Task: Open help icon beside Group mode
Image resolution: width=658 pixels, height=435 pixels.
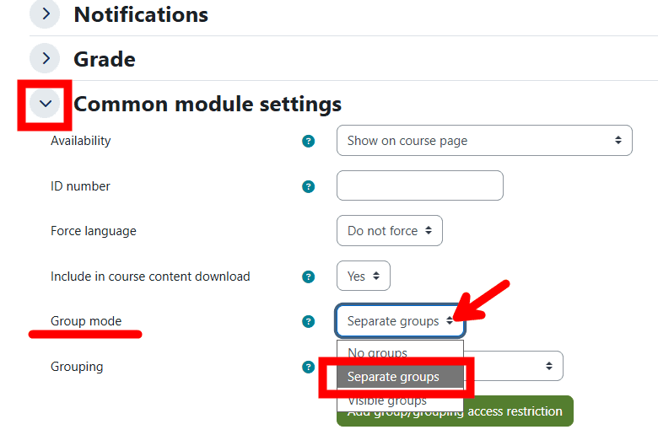Action: (x=309, y=321)
